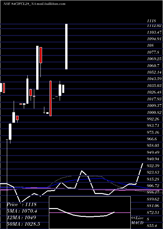Click the 958.05 price axis label
Viewport: 163px width, 229px height.
coord(153,146)
